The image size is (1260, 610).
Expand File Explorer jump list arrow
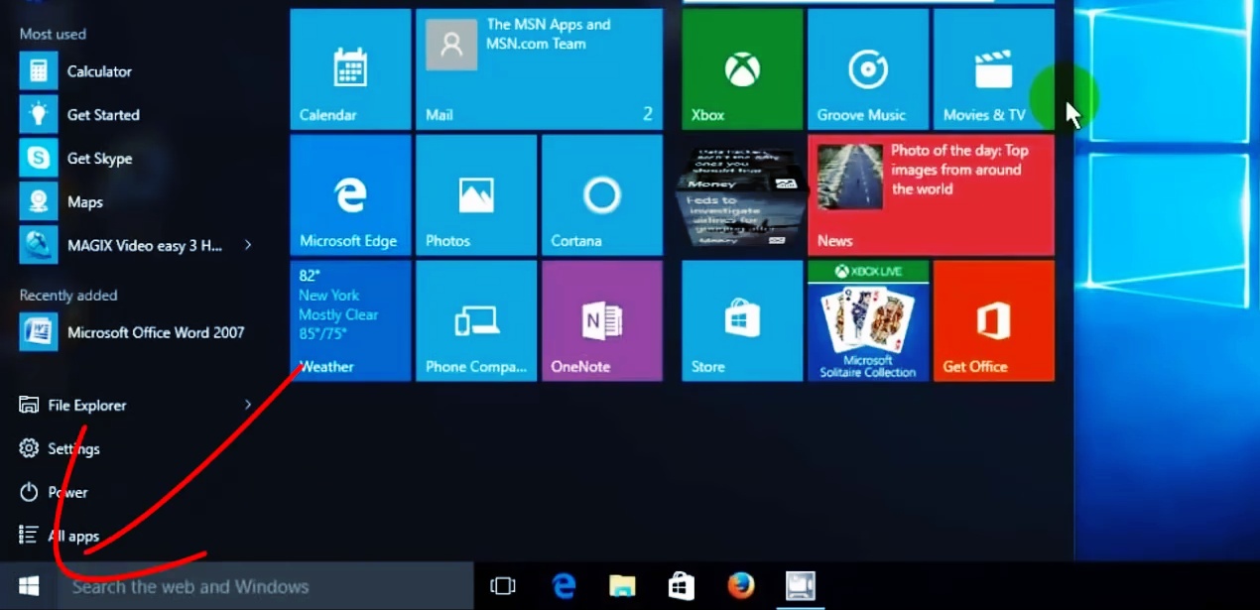tap(248, 405)
